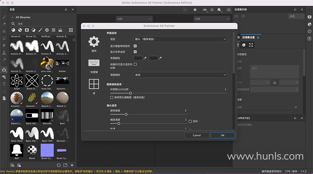Select the Paint brush tool in left toolbar
313x174 pixels.
pos(4,17)
